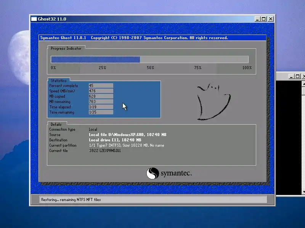Image resolution: width=305 pixels, height=228 pixels.
Task: Click the Source label in Details
Action: click(x=55, y=135)
